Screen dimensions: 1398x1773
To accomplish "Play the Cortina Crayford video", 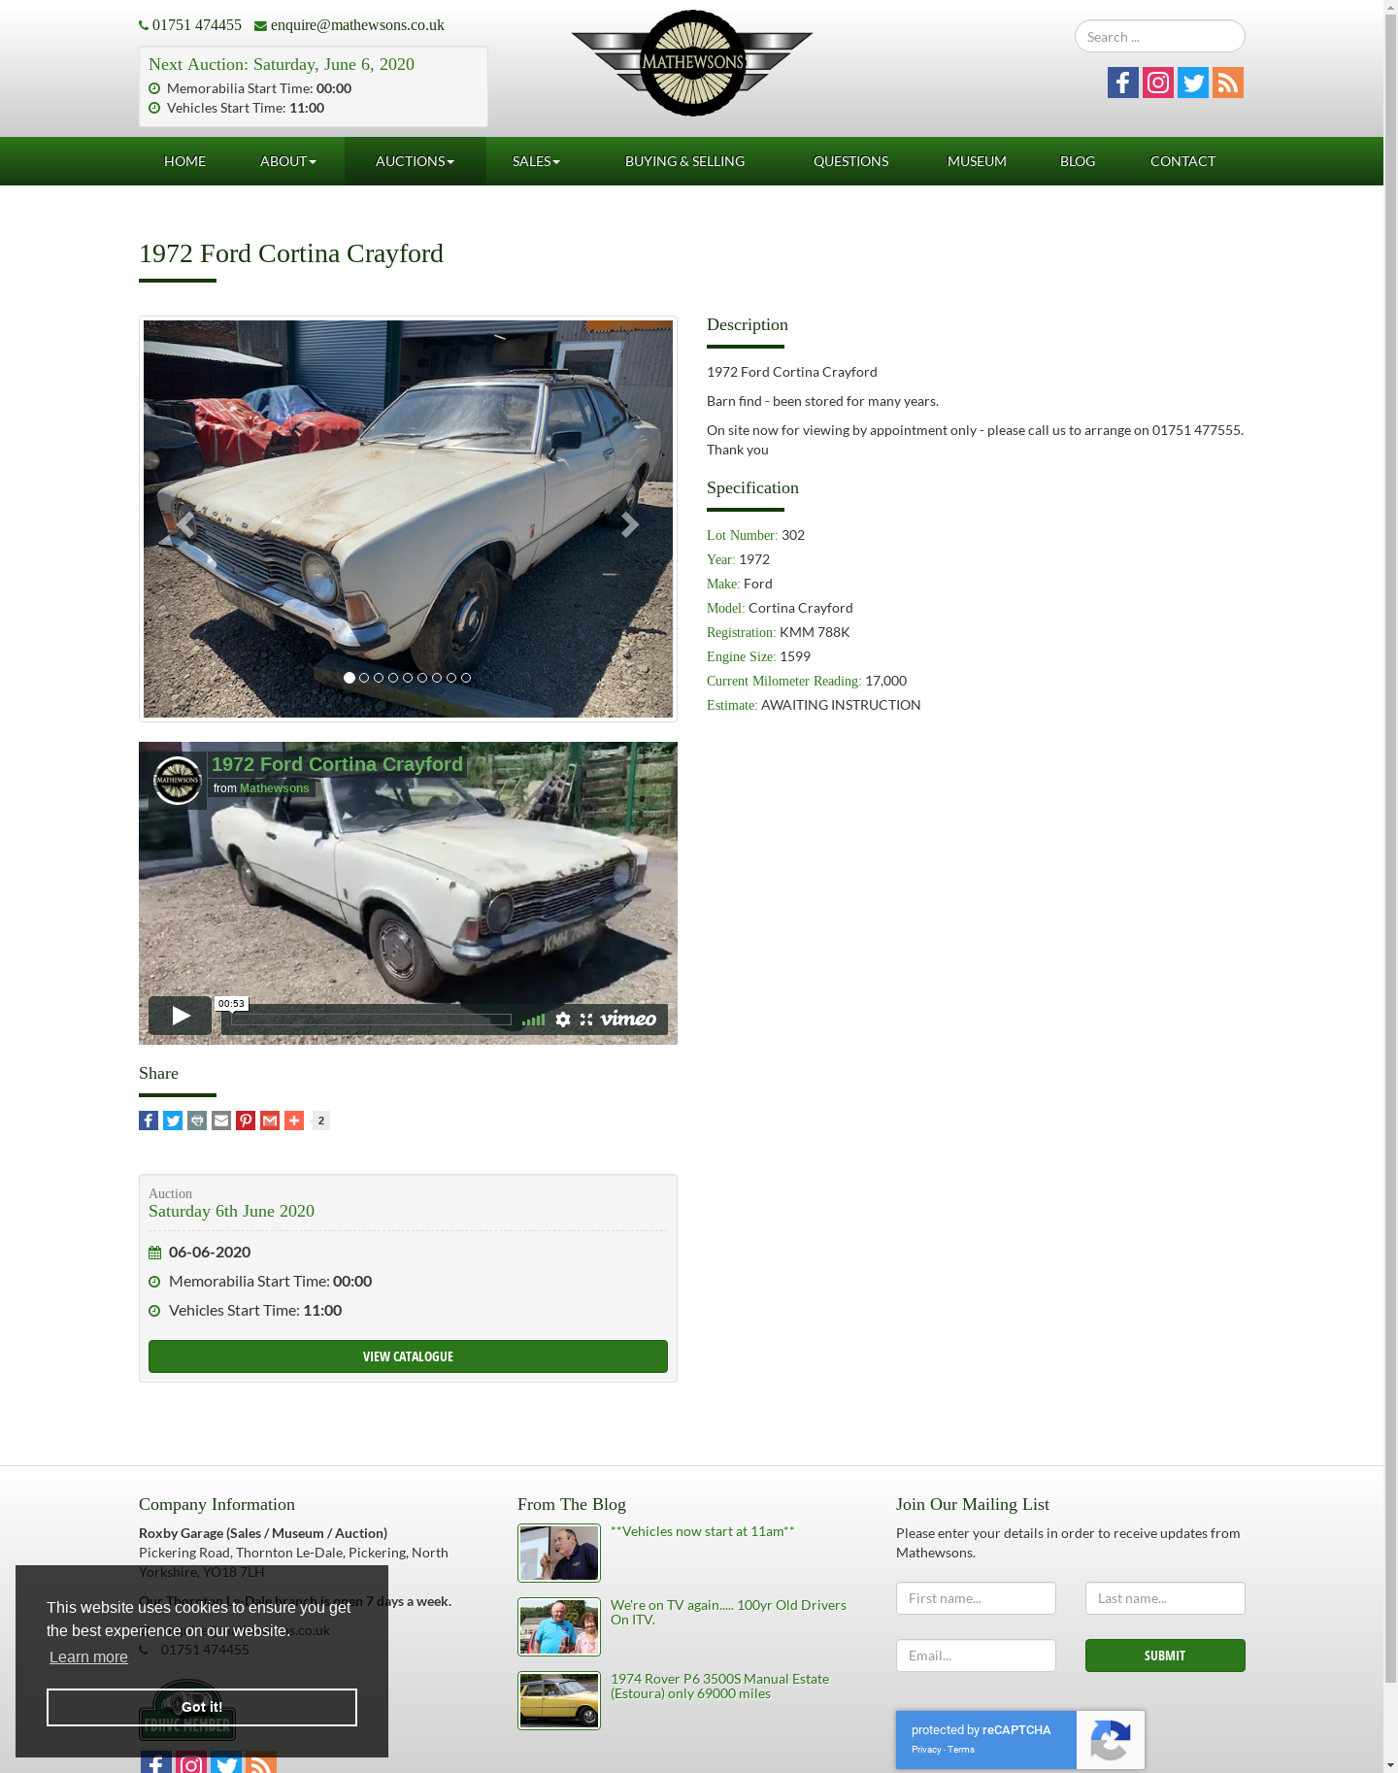I will tap(181, 1016).
